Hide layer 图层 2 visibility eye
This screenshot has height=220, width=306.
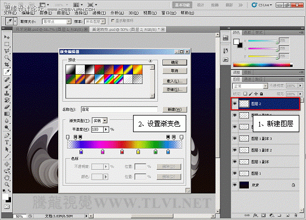tap(235, 103)
